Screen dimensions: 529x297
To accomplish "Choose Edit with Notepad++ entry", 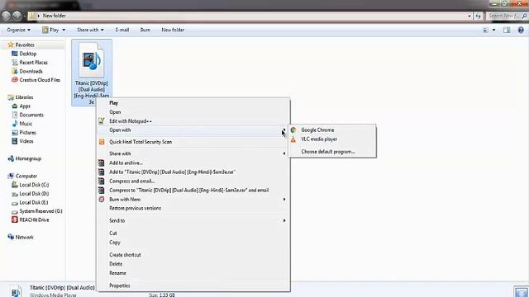I will pos(193,121).
